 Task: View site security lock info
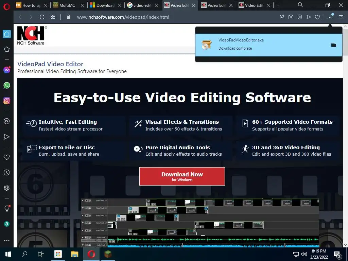69,17
